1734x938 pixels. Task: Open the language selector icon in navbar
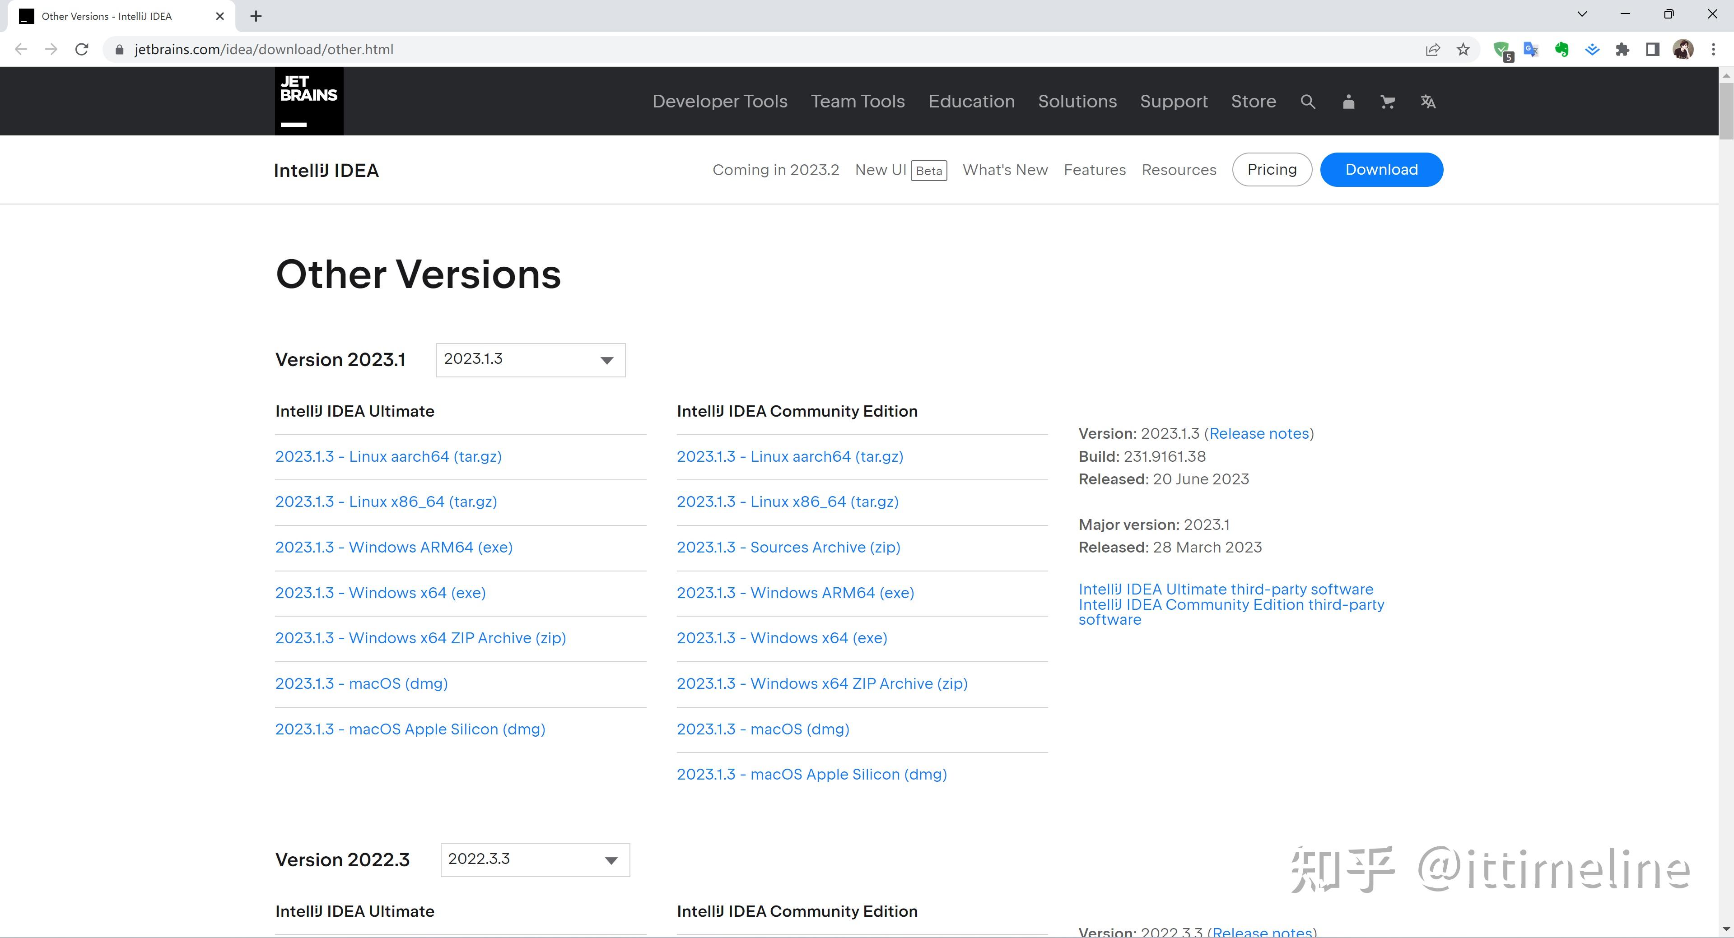(1428, 101)
